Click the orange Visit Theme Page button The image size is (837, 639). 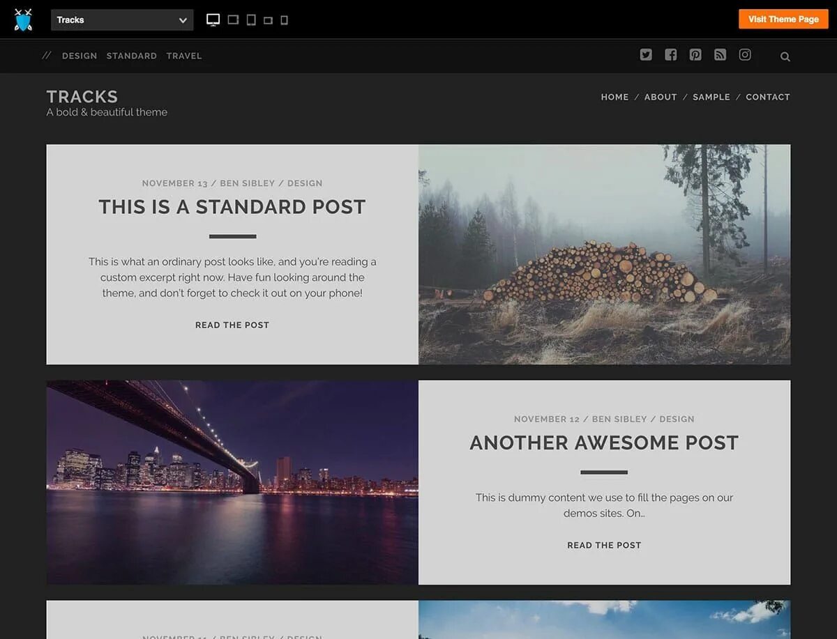coord(783,19)
